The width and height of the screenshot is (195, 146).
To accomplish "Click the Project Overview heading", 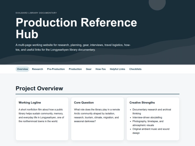I will click(x=39, y=88).
